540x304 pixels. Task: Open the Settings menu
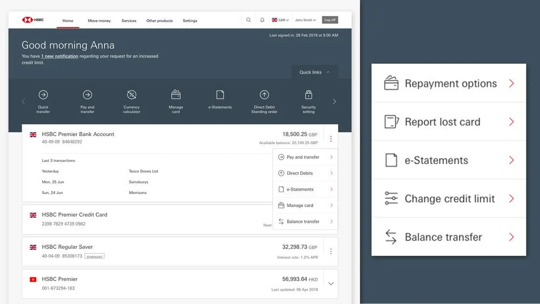click(x=190, y=21)
